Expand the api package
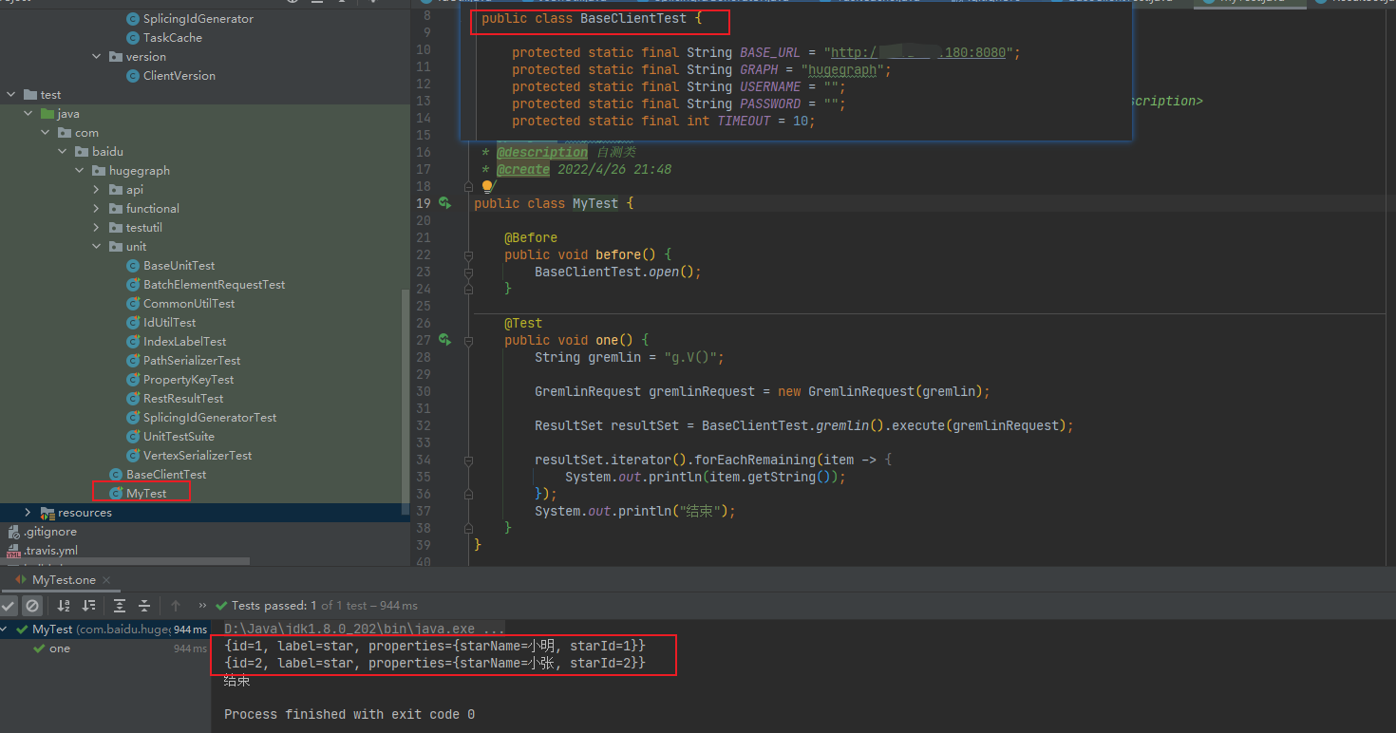The height and width of the screenshot is (733, 1396). click(x=97, y=189)
